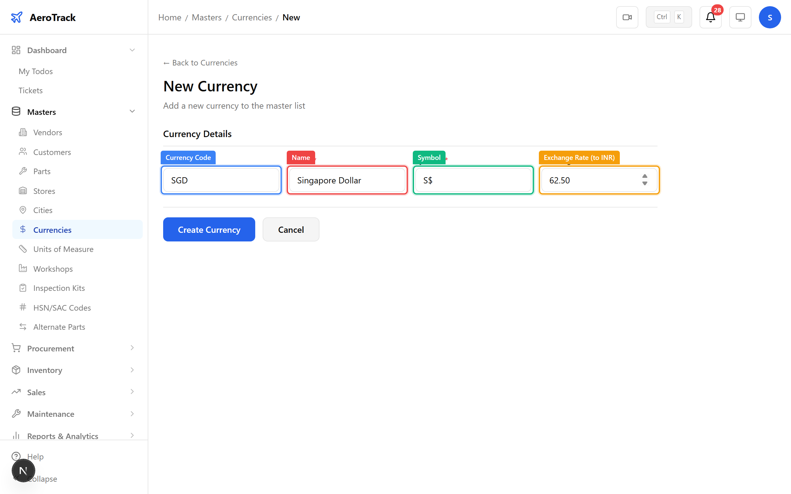The height and width of the screenshot is (494, 791).
Task: Click the notifications bell showing 28 alerts
Action: (710, 17)
